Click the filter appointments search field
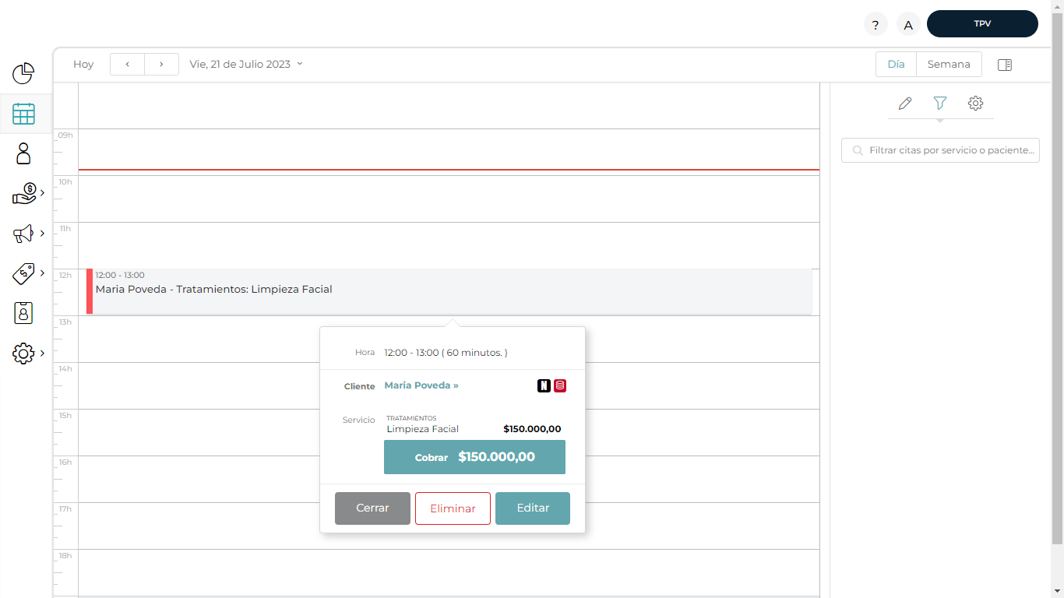 tap(940, 150)
